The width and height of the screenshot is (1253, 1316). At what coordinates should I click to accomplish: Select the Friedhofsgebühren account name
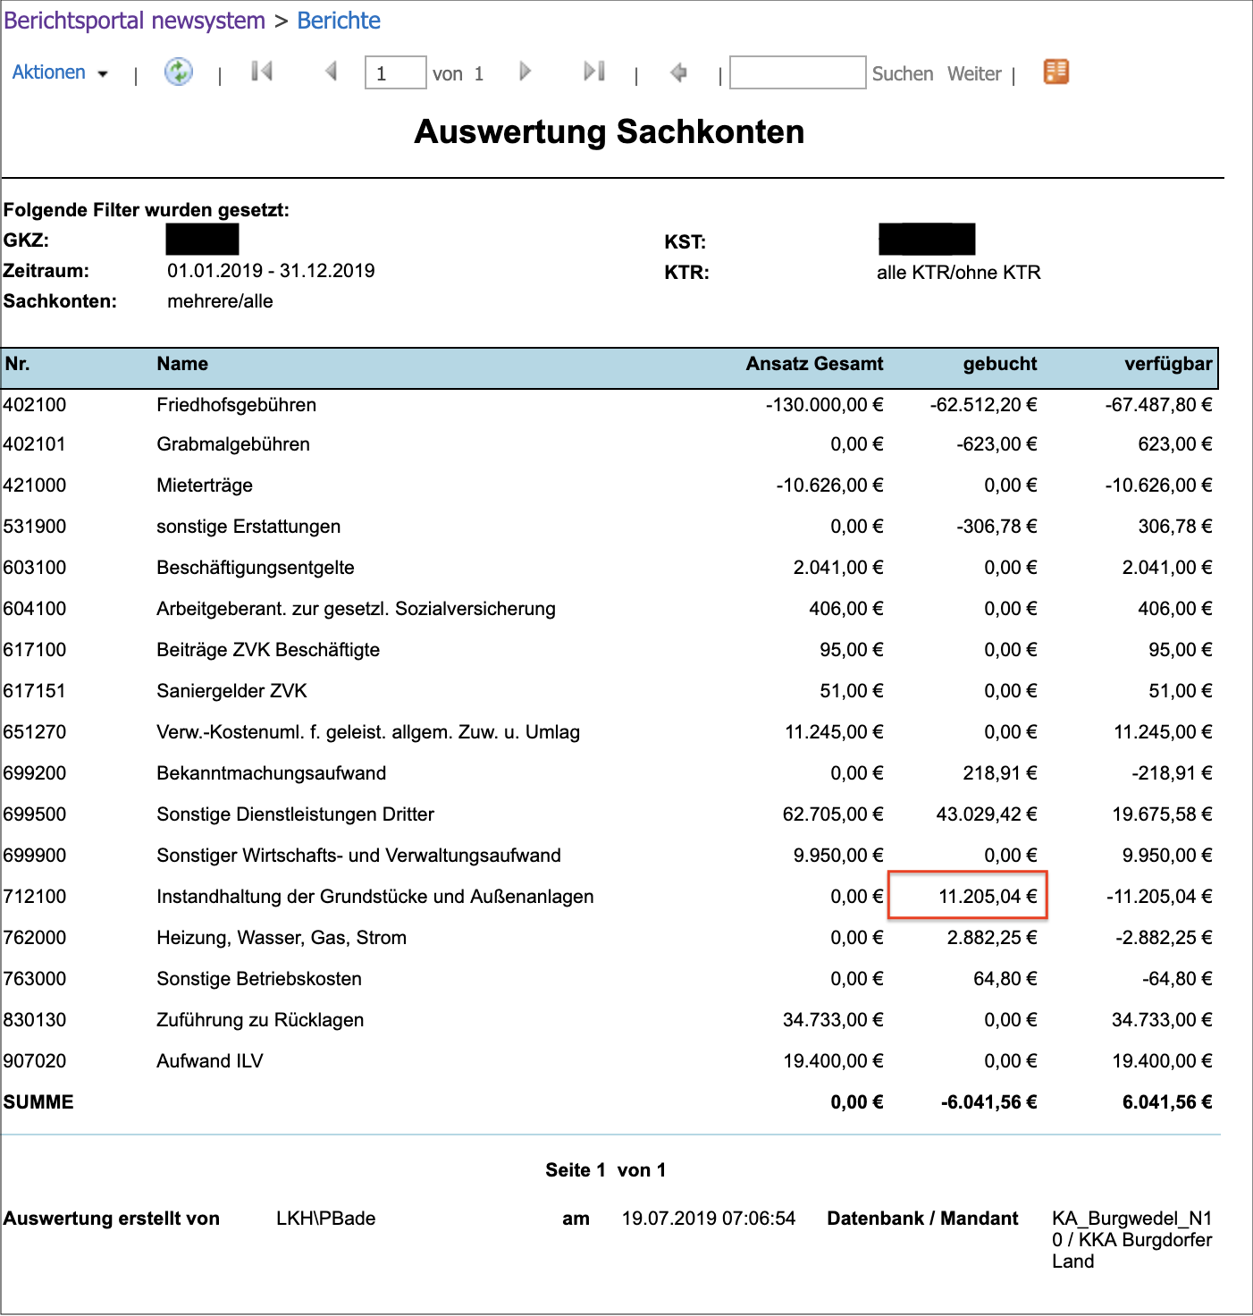[x=236, y=405]
